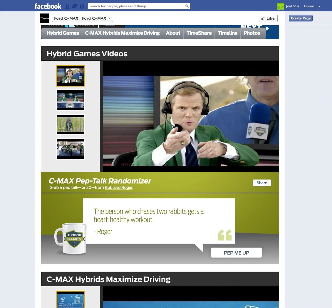Click the Hybrid Games mug image
Image resolution: width=332 pixels, height=308 pixels.
71,238
